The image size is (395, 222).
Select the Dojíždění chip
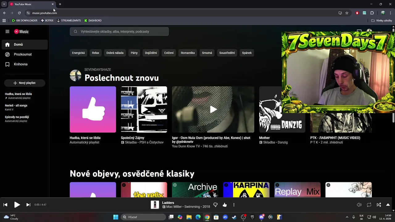[x=151, y=53]
